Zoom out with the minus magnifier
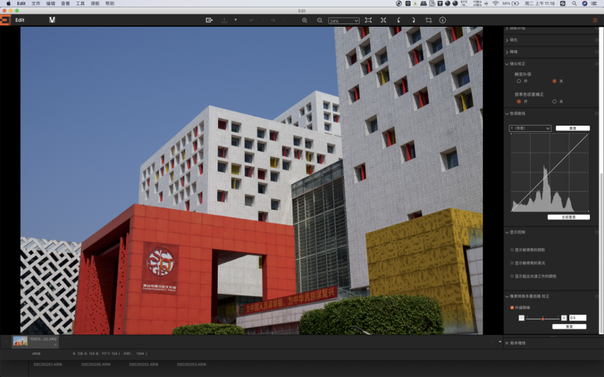This screenshot has width=604, height=377. click(319, 20)
